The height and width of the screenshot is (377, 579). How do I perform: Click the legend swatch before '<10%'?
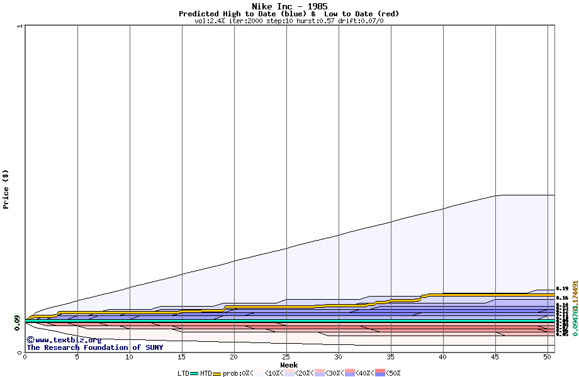(259, 373)
